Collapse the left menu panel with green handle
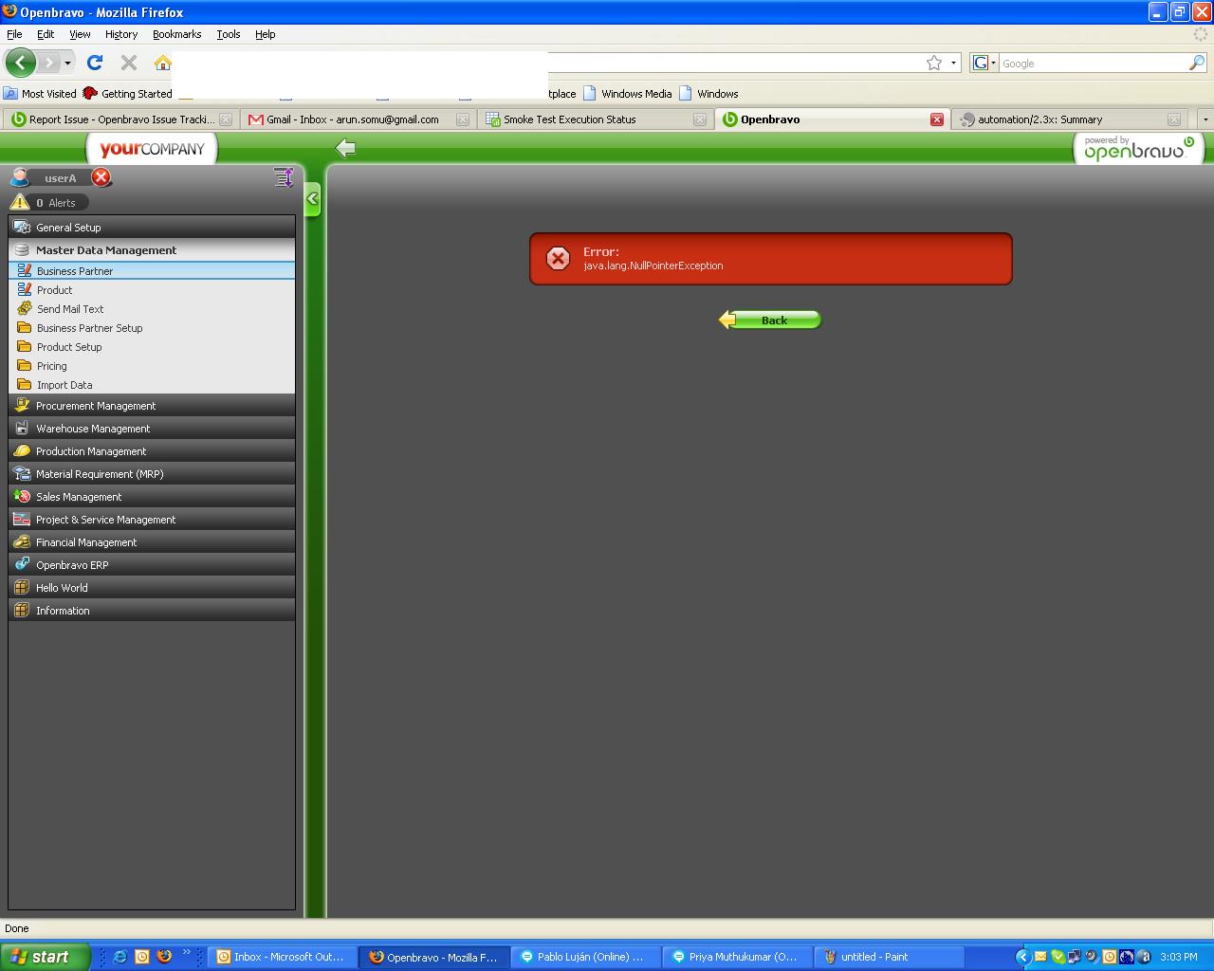 [x=312, y=199]
